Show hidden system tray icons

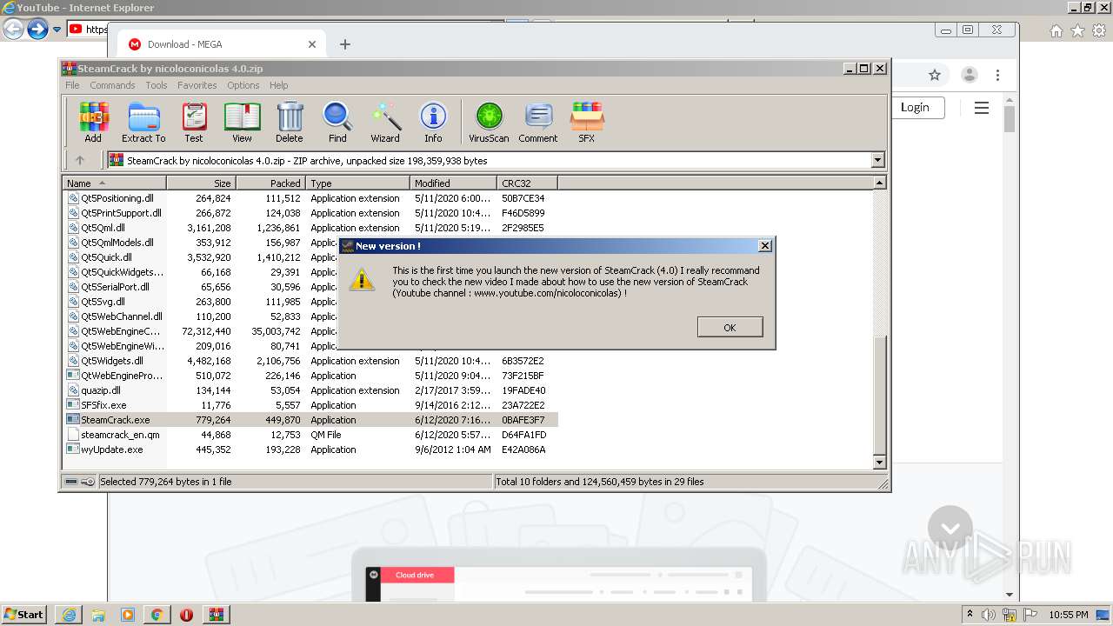pos(970,615)
